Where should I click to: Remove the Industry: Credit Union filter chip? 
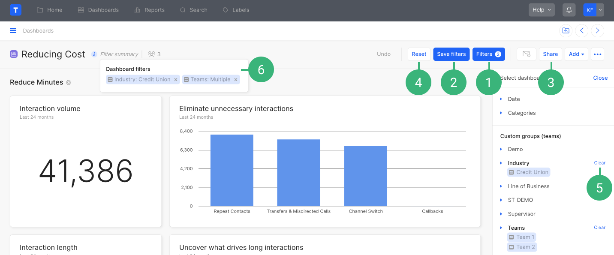(x=175, y=79)
